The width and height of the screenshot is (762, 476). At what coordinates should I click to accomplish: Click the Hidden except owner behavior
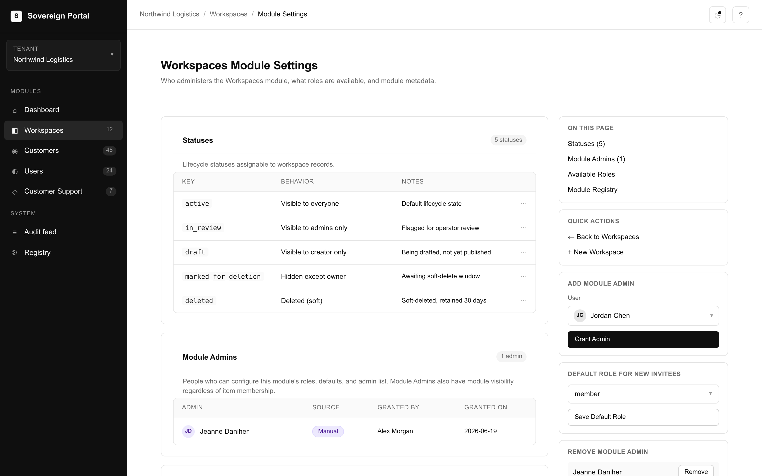pos(313,276)
